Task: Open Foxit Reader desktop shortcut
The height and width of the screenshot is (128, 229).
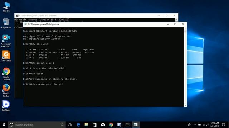Action: pos(6,56)
